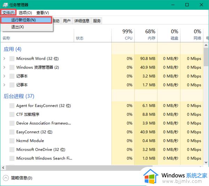Click the hkcmd Module process icon
The height and width of the screenshot is (186, 209).
(x=12, y=141)
